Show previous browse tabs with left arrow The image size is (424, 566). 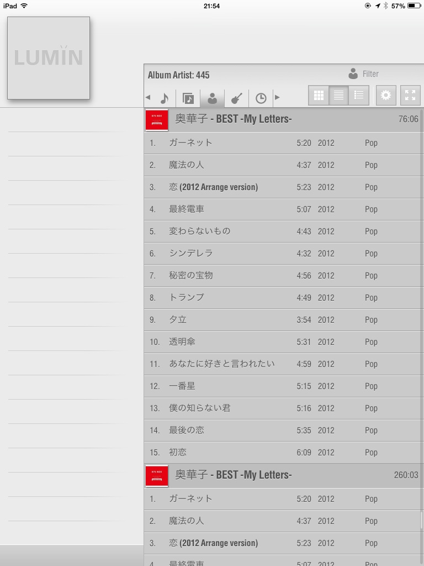pyautogui.click(x=148, y=97)
